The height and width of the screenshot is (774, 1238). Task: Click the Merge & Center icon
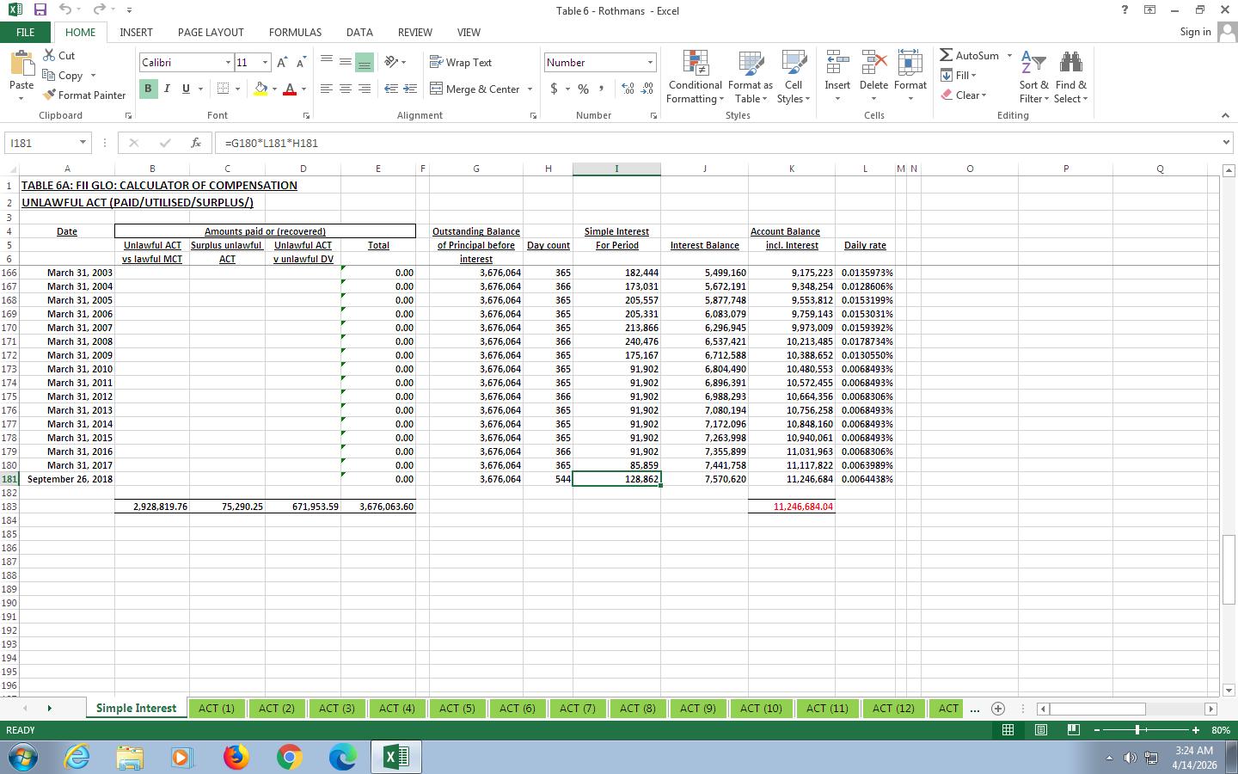pyautogui.click(x=437, y=89)
